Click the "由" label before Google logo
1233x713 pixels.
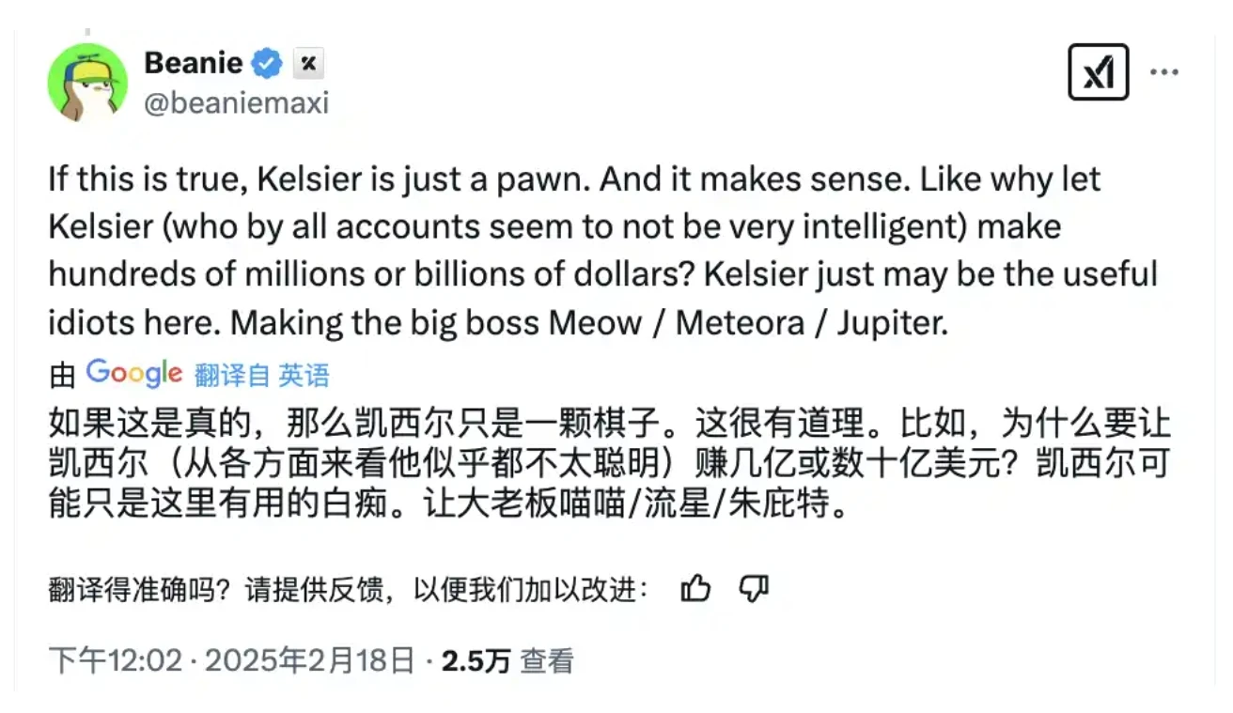62,376
